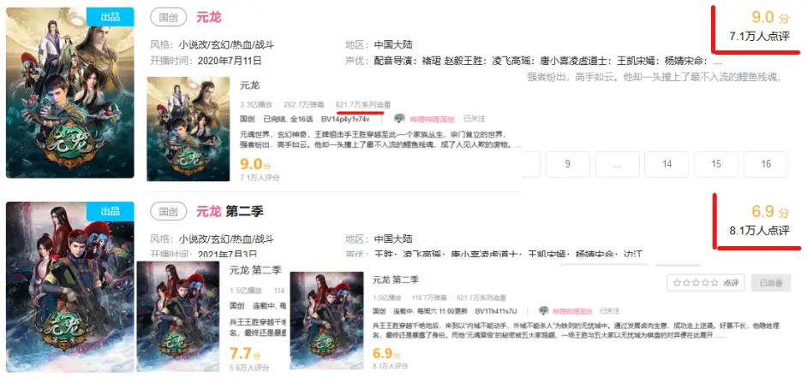
Task: Expand the '...' episode range button
Action: [617, 164]
